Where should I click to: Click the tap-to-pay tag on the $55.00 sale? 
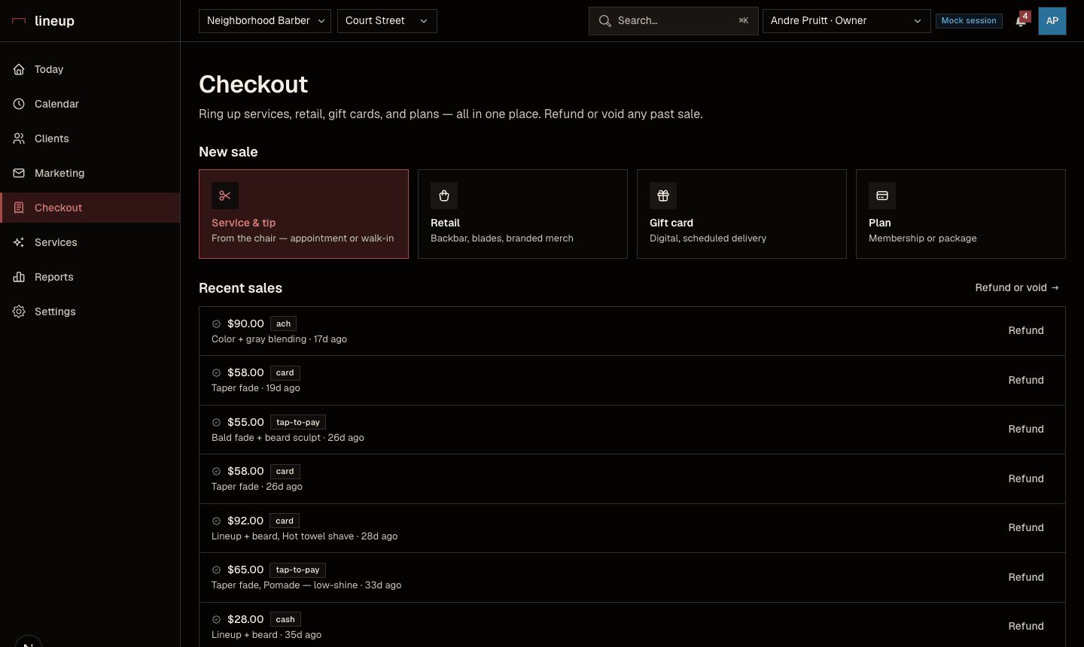coord(298,422)
